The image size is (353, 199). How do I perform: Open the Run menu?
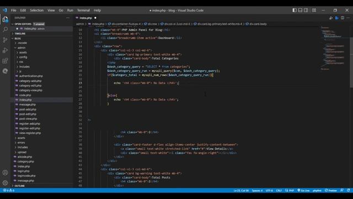70,11
